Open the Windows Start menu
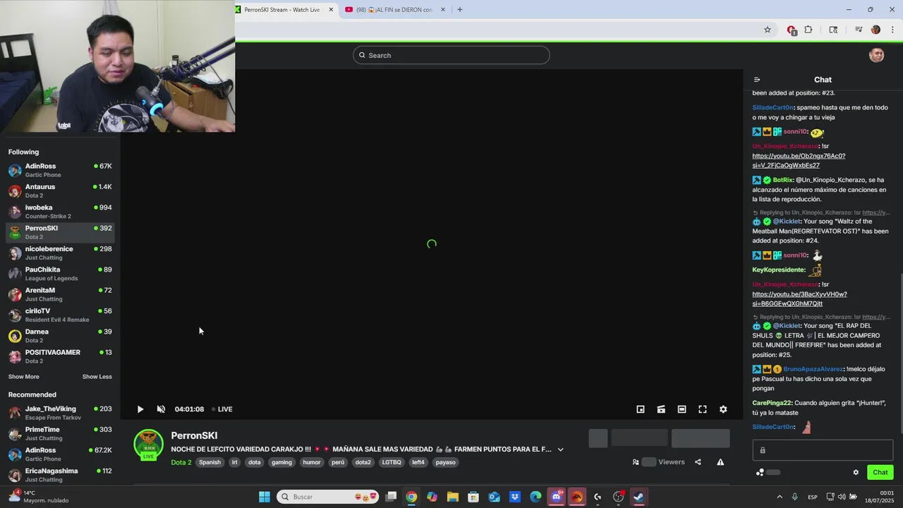The height and width of the screenshot is (508, 903). [x=265, y=497]
